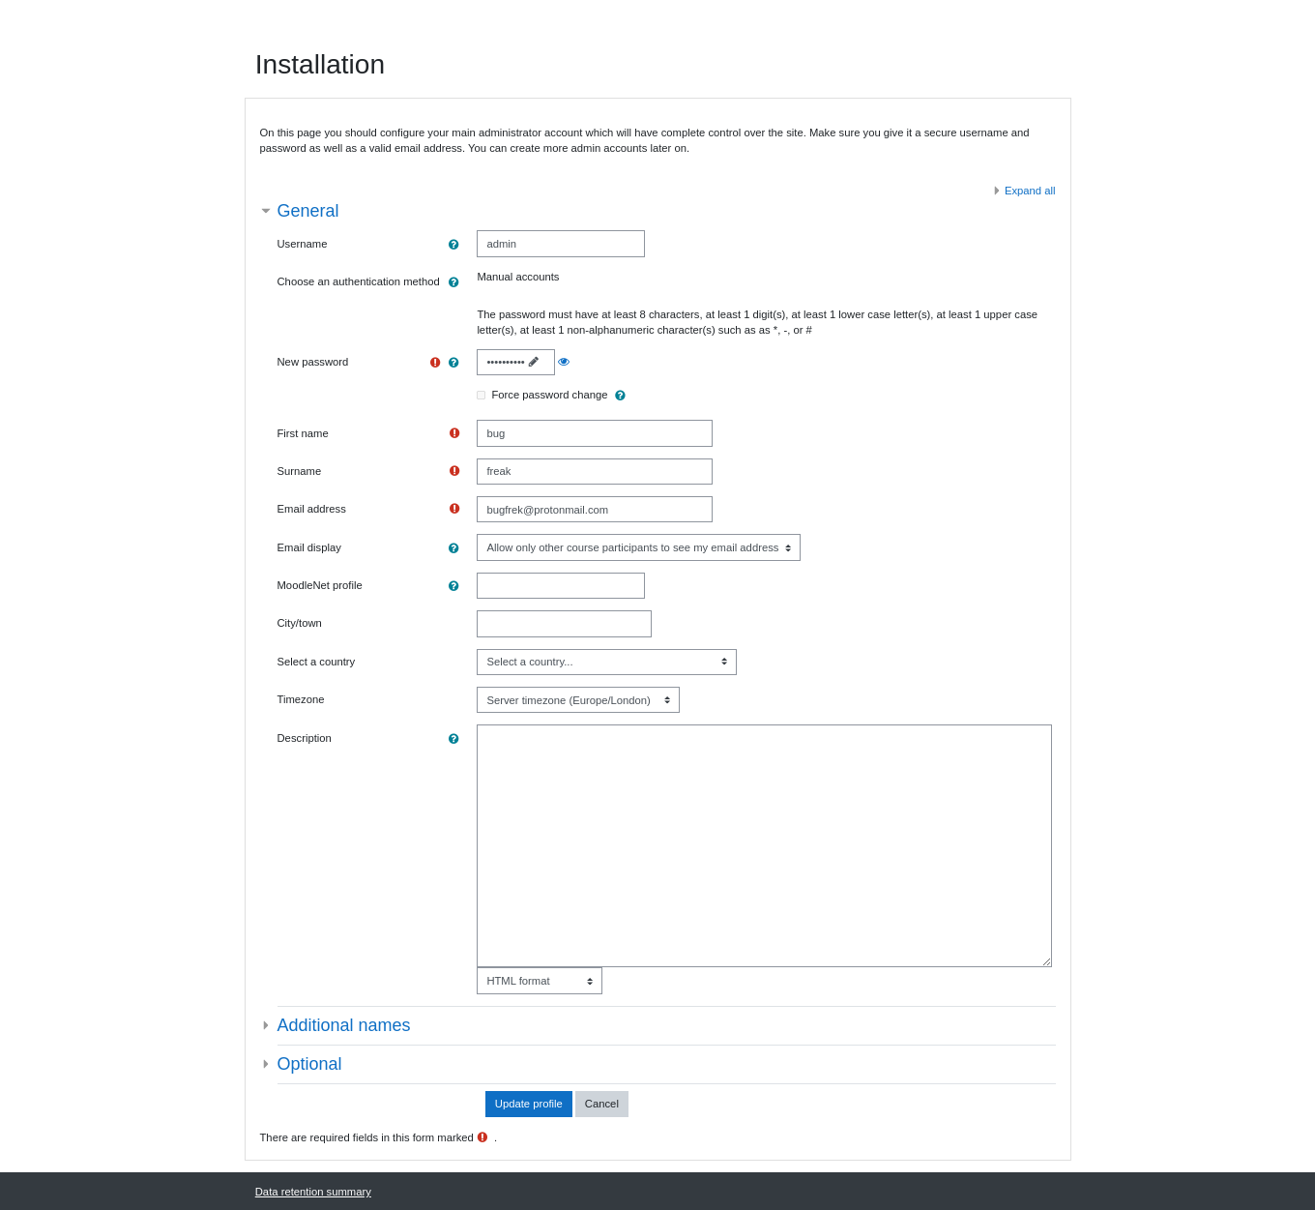Click New password help icon
Viewport: 1315px width, 1210px height.
pos(453,363)
